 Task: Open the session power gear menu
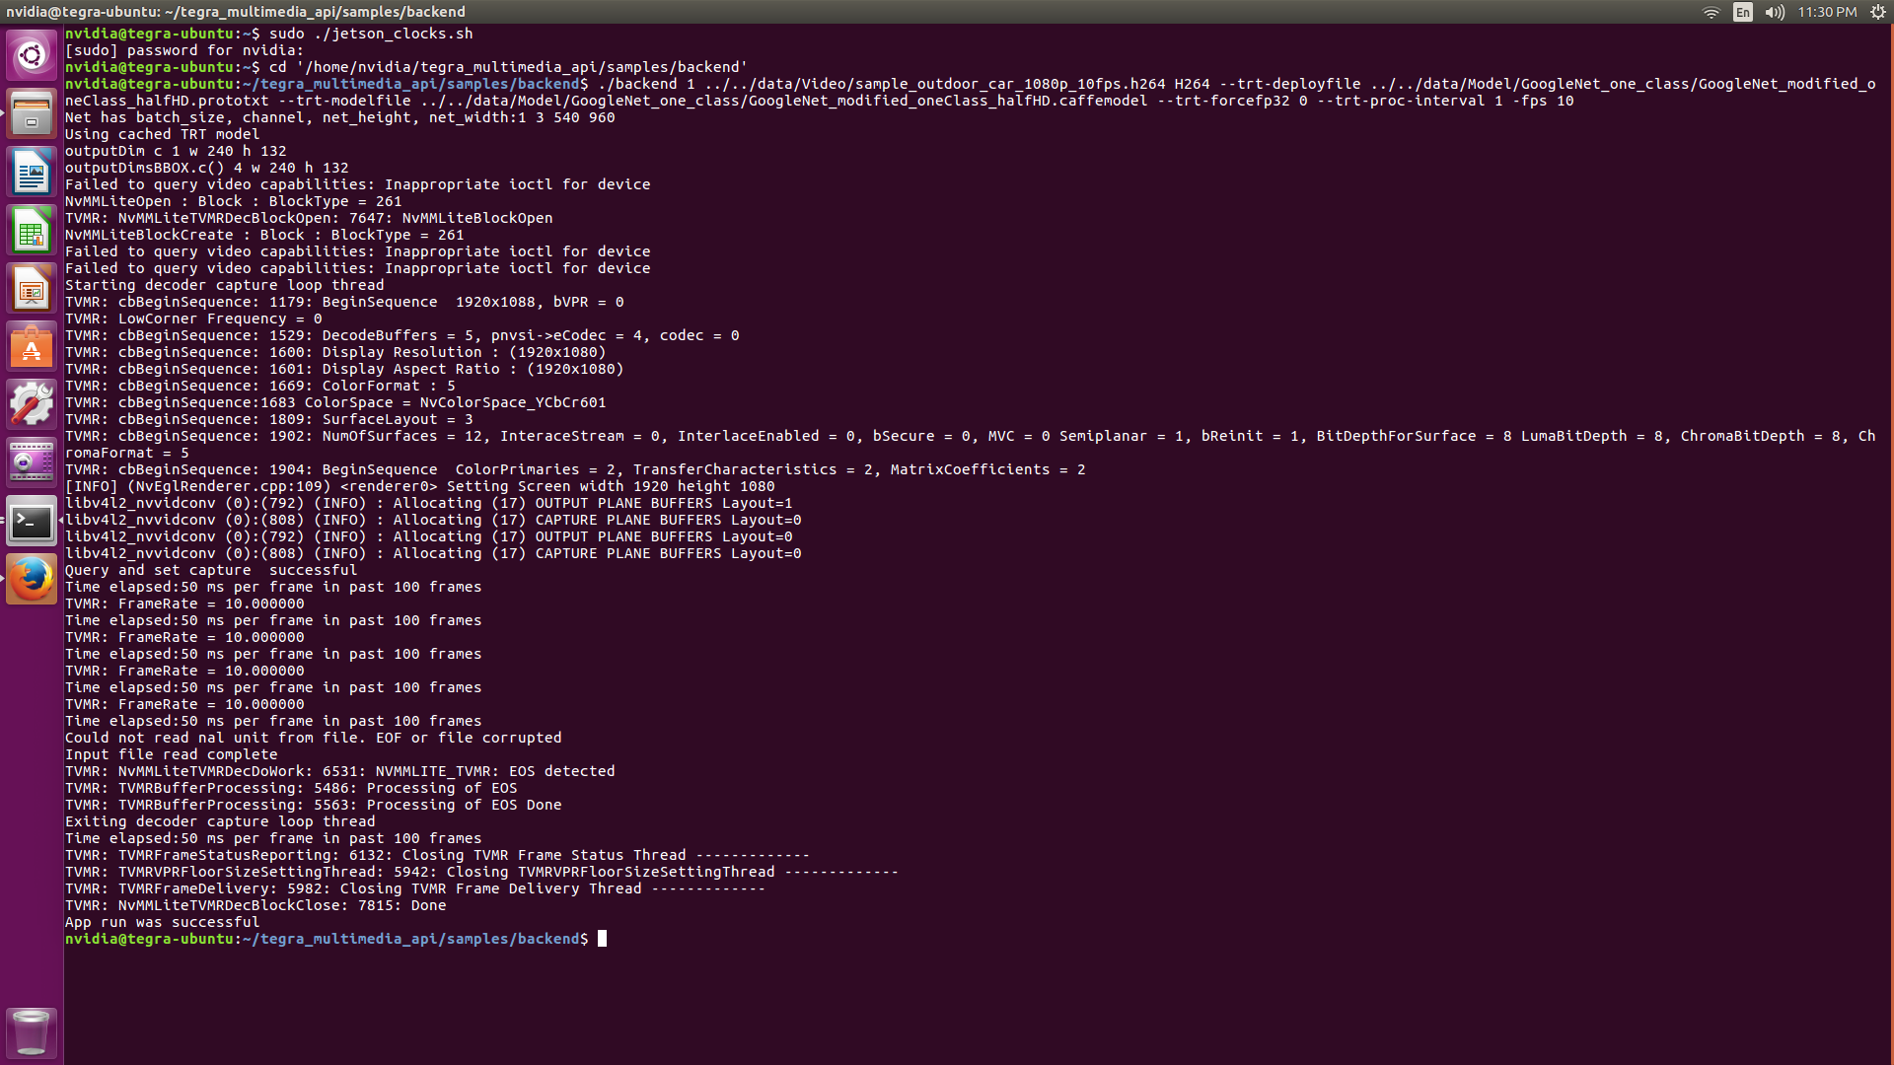click(x=1878, y=12)
